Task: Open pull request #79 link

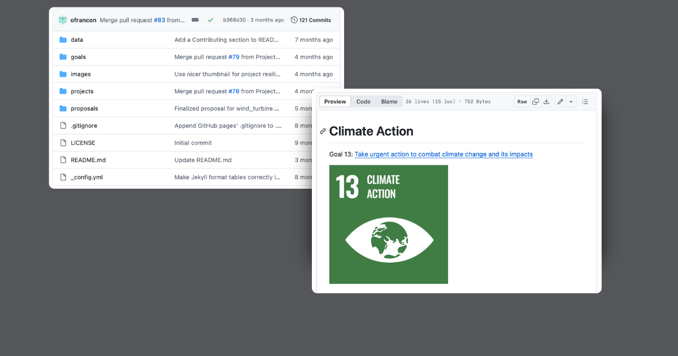Action: [x=234, y=57]
